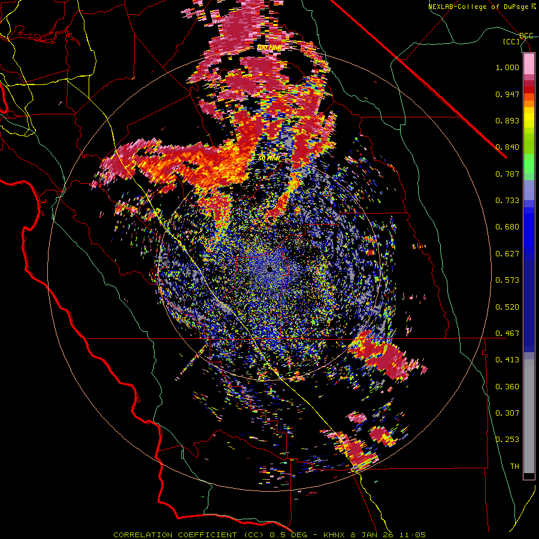Click the 0.253 scale value
The image size is (539, 539).
tap(507, 440)
